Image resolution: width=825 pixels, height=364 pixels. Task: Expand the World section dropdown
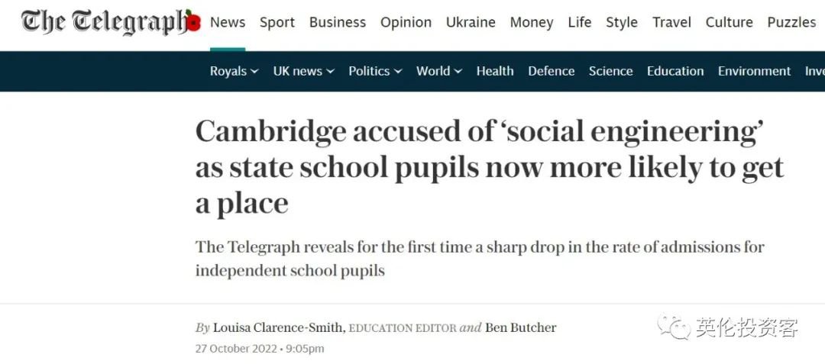tap(458, 72)
